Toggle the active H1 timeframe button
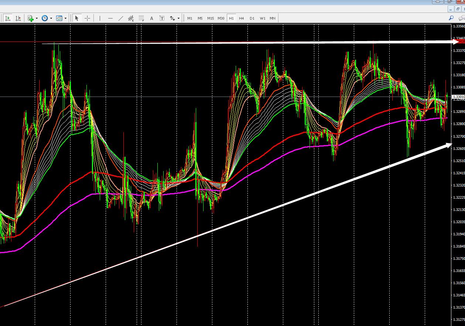The height and width of the screenshot is (326, 465). point(231,18)
